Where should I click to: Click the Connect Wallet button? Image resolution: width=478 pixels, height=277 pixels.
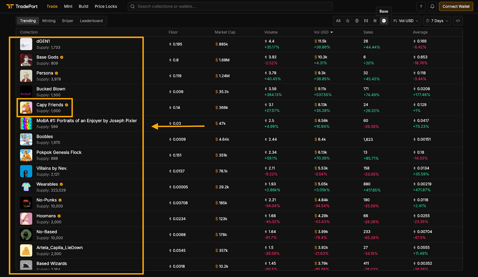click(456, 6)
